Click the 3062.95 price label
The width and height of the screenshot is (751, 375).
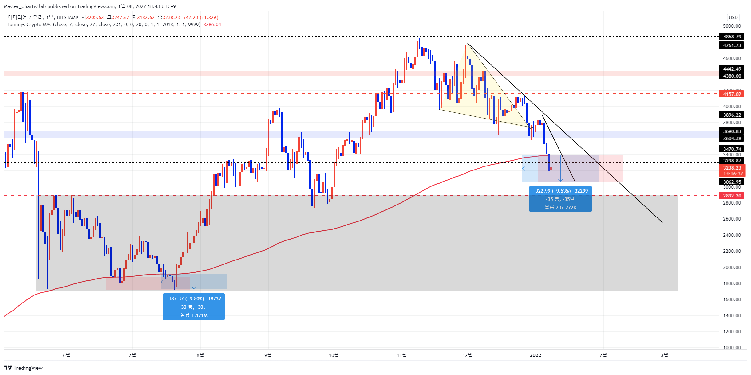732,182
